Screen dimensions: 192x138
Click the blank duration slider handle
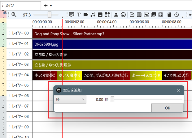coord(113,99)
